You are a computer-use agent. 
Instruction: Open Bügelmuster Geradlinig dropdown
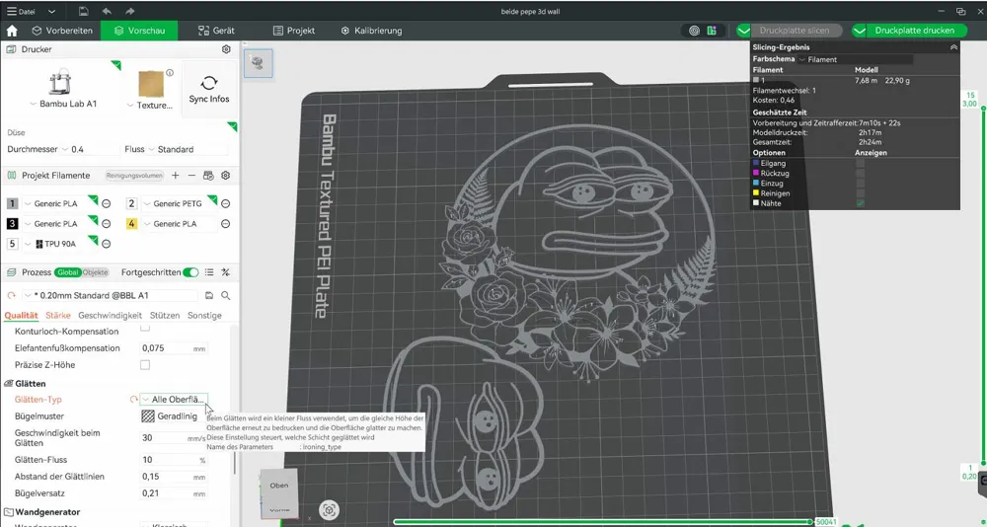174,416
